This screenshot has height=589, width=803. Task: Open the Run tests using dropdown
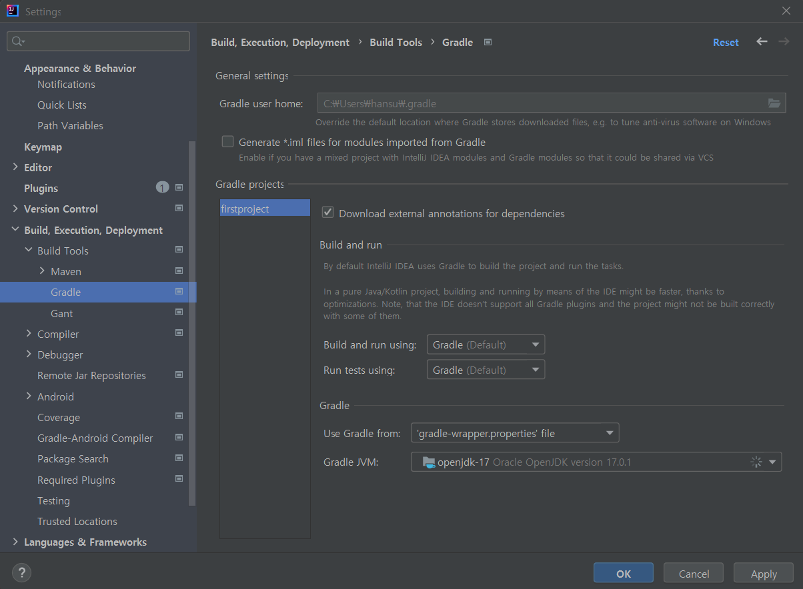486,370
